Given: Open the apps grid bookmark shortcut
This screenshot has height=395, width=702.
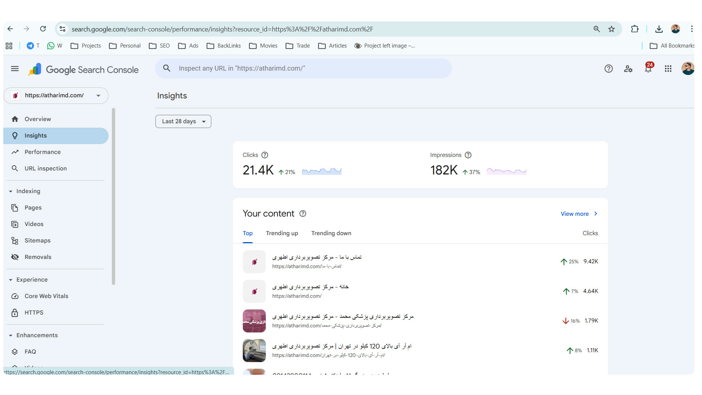Looking at the screenshot, I should (9, 46).
